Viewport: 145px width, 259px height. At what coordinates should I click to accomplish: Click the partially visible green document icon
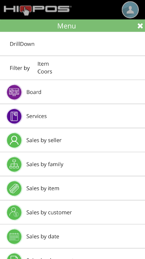(x=14, y=256)
